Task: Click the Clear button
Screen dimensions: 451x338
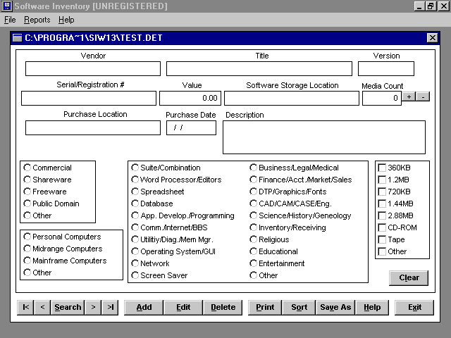Action: [409, 277]
